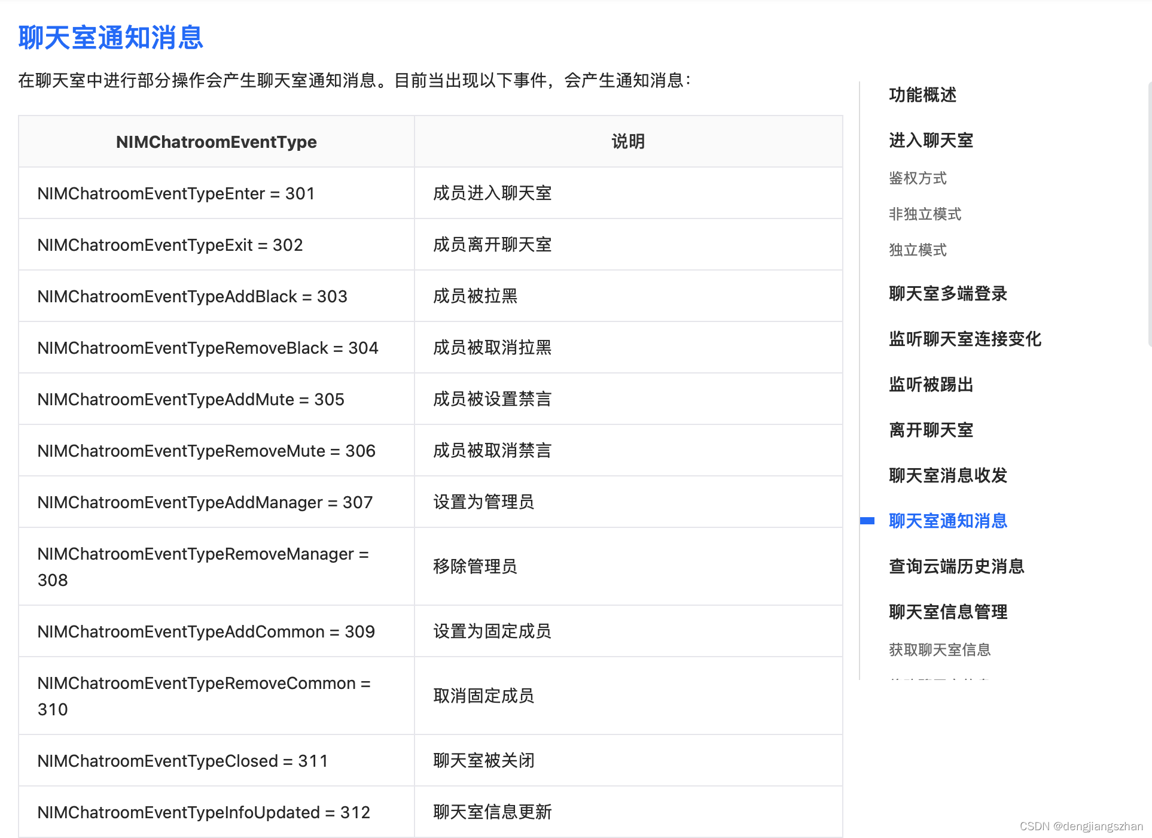
Task: Click the blue 聊天室通知消息 page heading
Action: [111, 38]
